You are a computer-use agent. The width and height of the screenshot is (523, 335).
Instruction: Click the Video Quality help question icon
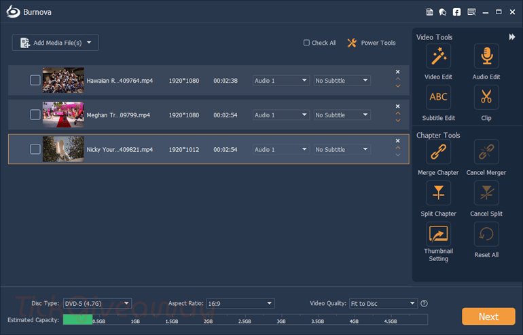coord(424,303)
